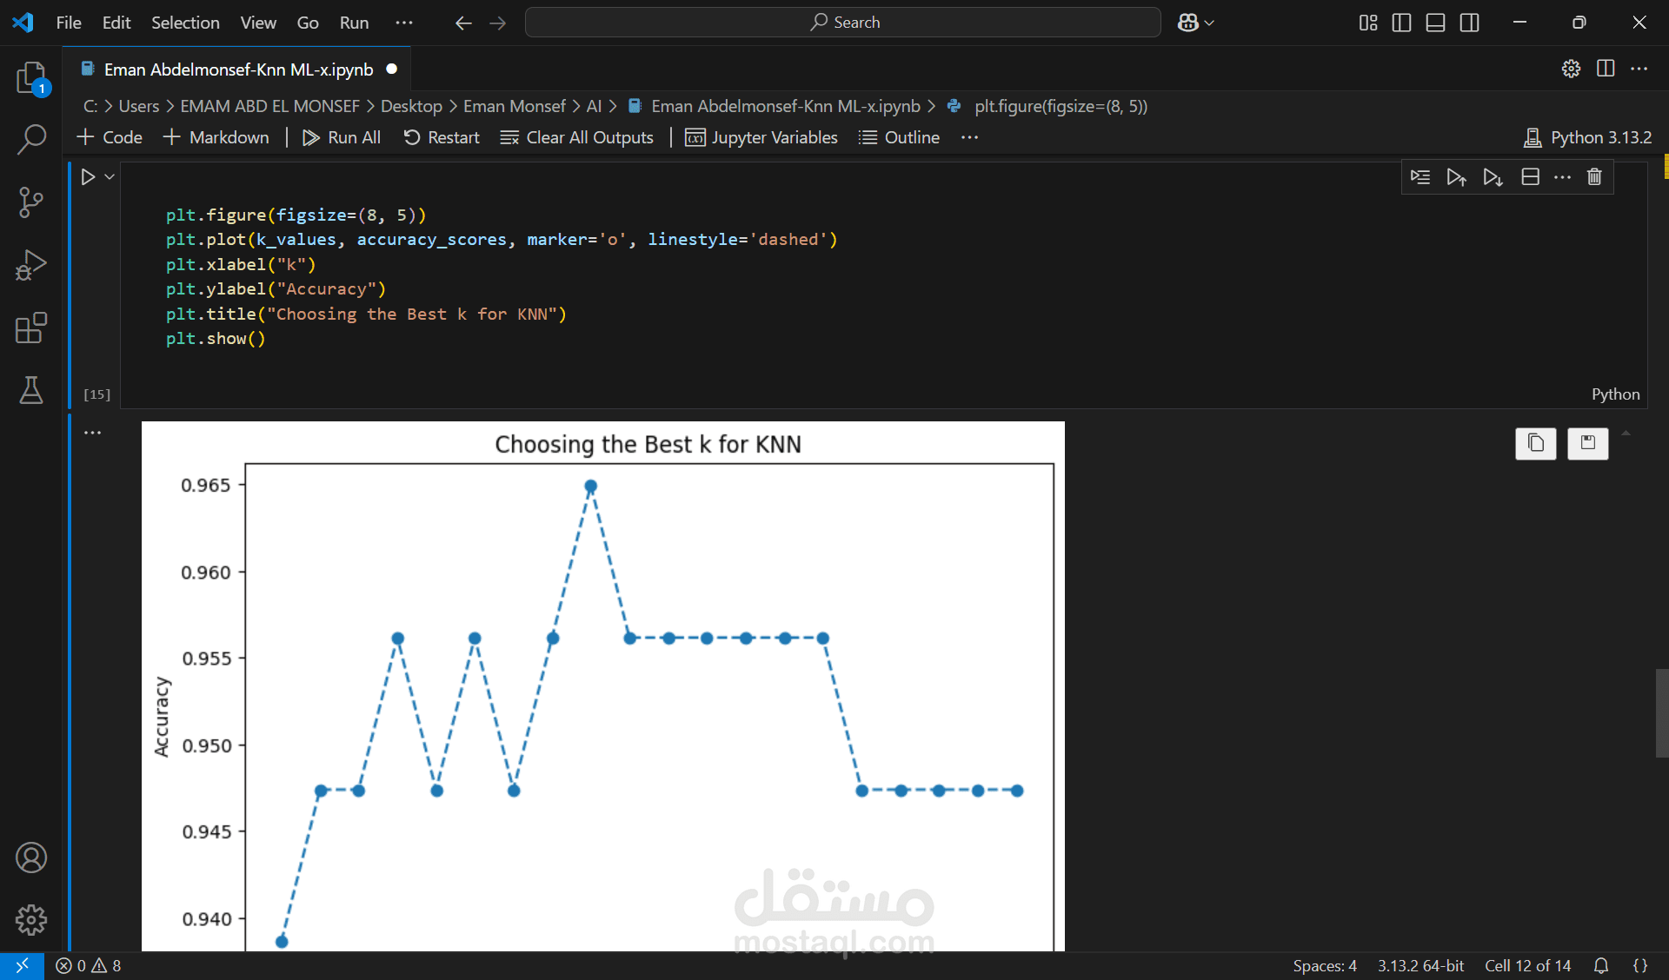Toggle the bottom panel layout
Screen dimensions: 1669x980
[x=1435, y=23]
